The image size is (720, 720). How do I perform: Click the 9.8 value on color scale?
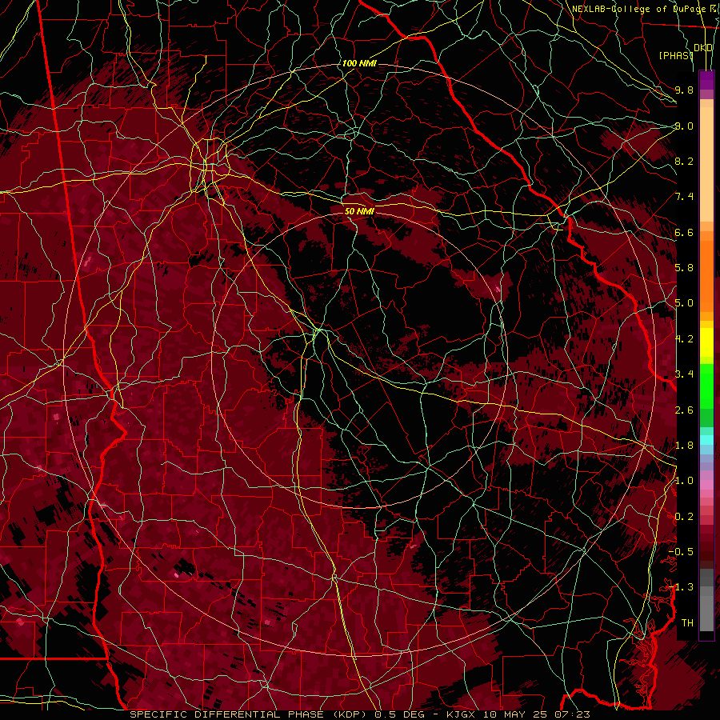click(x=684, y=90)
